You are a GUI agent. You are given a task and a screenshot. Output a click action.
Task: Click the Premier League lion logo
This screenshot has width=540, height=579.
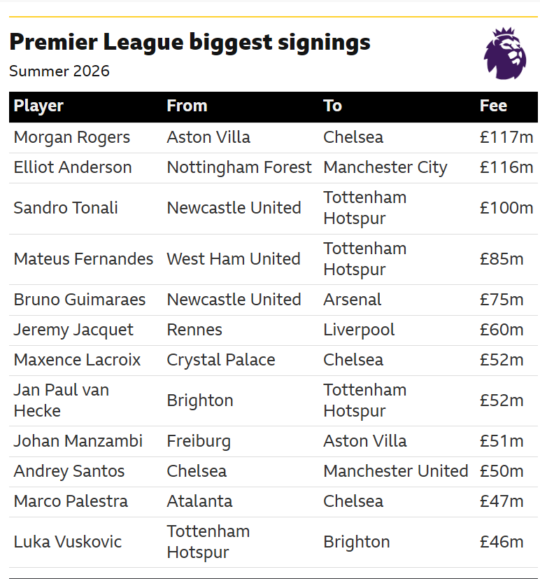pyautogui.click(x=505, y=53)
